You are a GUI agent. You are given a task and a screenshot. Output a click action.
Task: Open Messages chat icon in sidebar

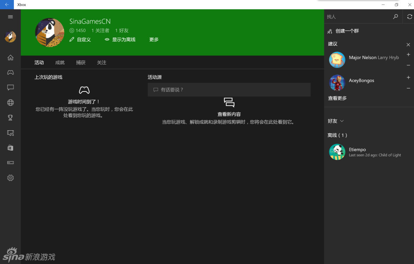tap(10, 88)
